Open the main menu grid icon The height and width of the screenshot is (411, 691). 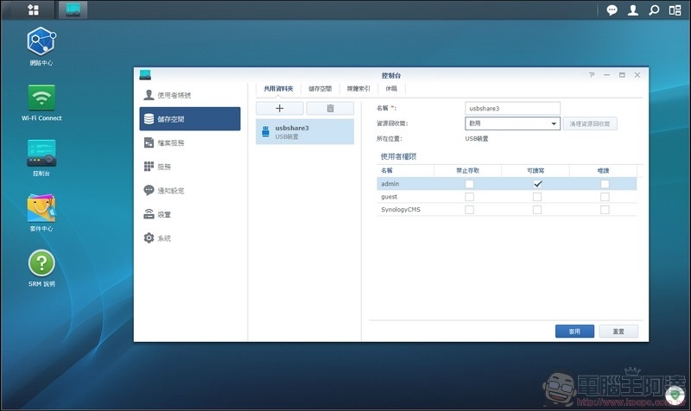click(x=33, y=9)
